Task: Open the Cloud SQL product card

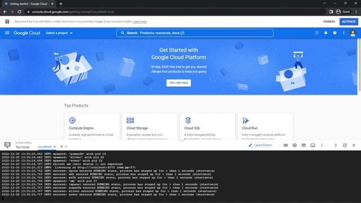Action: pos(208,126)
